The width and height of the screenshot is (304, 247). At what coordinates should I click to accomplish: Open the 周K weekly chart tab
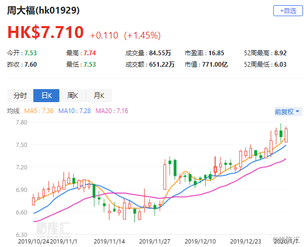click(72, 95)
